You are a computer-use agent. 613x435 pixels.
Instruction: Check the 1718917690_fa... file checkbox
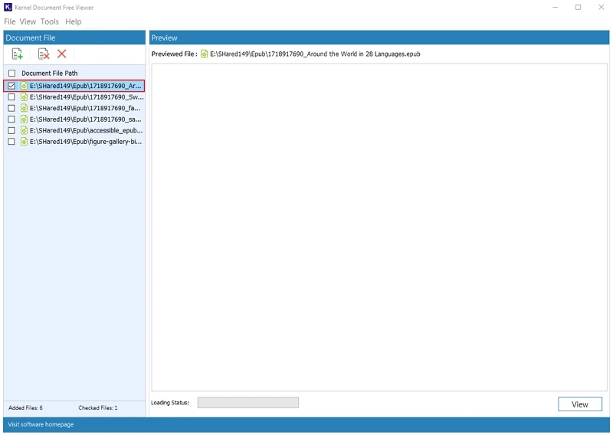point(11,108)
